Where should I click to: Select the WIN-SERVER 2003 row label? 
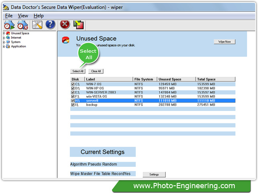[x=101, y=92]
